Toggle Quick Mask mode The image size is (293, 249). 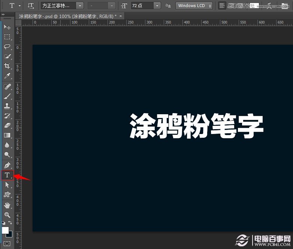point(7,243)
